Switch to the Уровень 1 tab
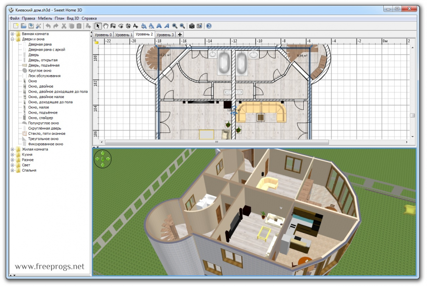The height and width of the screenshot is (286, 427). (124, 34)
